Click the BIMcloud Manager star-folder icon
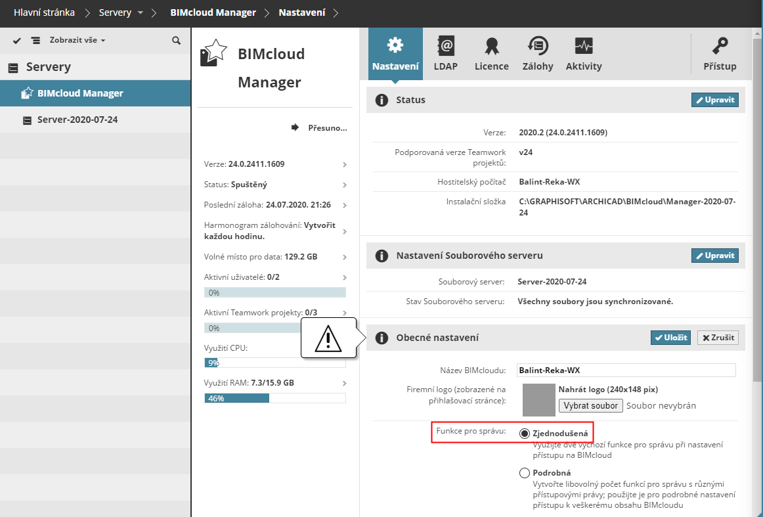The image size is (763, 517). pyautogui.click(x=213, y=53)
